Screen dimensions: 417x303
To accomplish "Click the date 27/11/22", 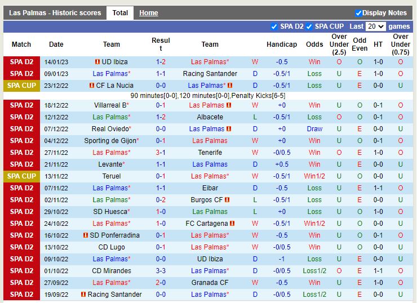I will tap(56, 153).
